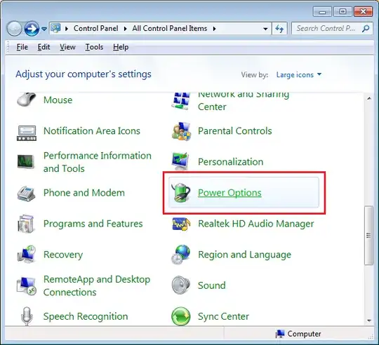This screenshot has width=379, height=345.
Task: Click All Control Panel Items breadcrumb
Action: pyautogui.click(x=169, y=29)
